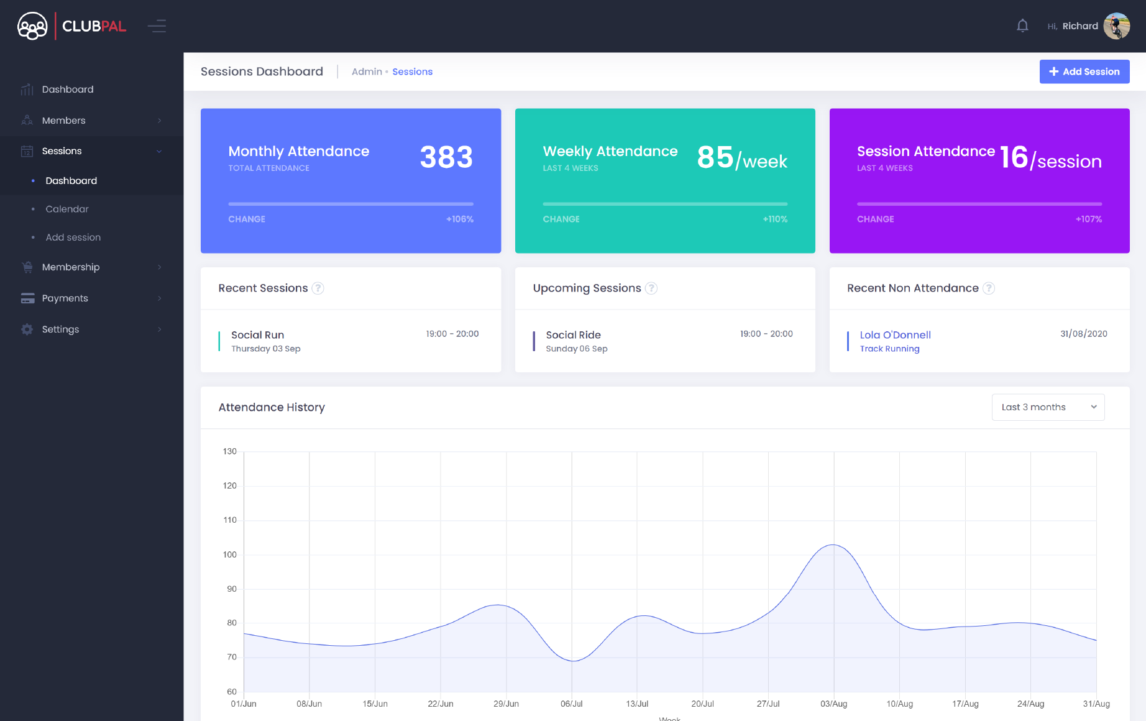Click the 06/Jul dip on the chart
The height and width of the screenshot is (721, 1146).
[572, 661]
